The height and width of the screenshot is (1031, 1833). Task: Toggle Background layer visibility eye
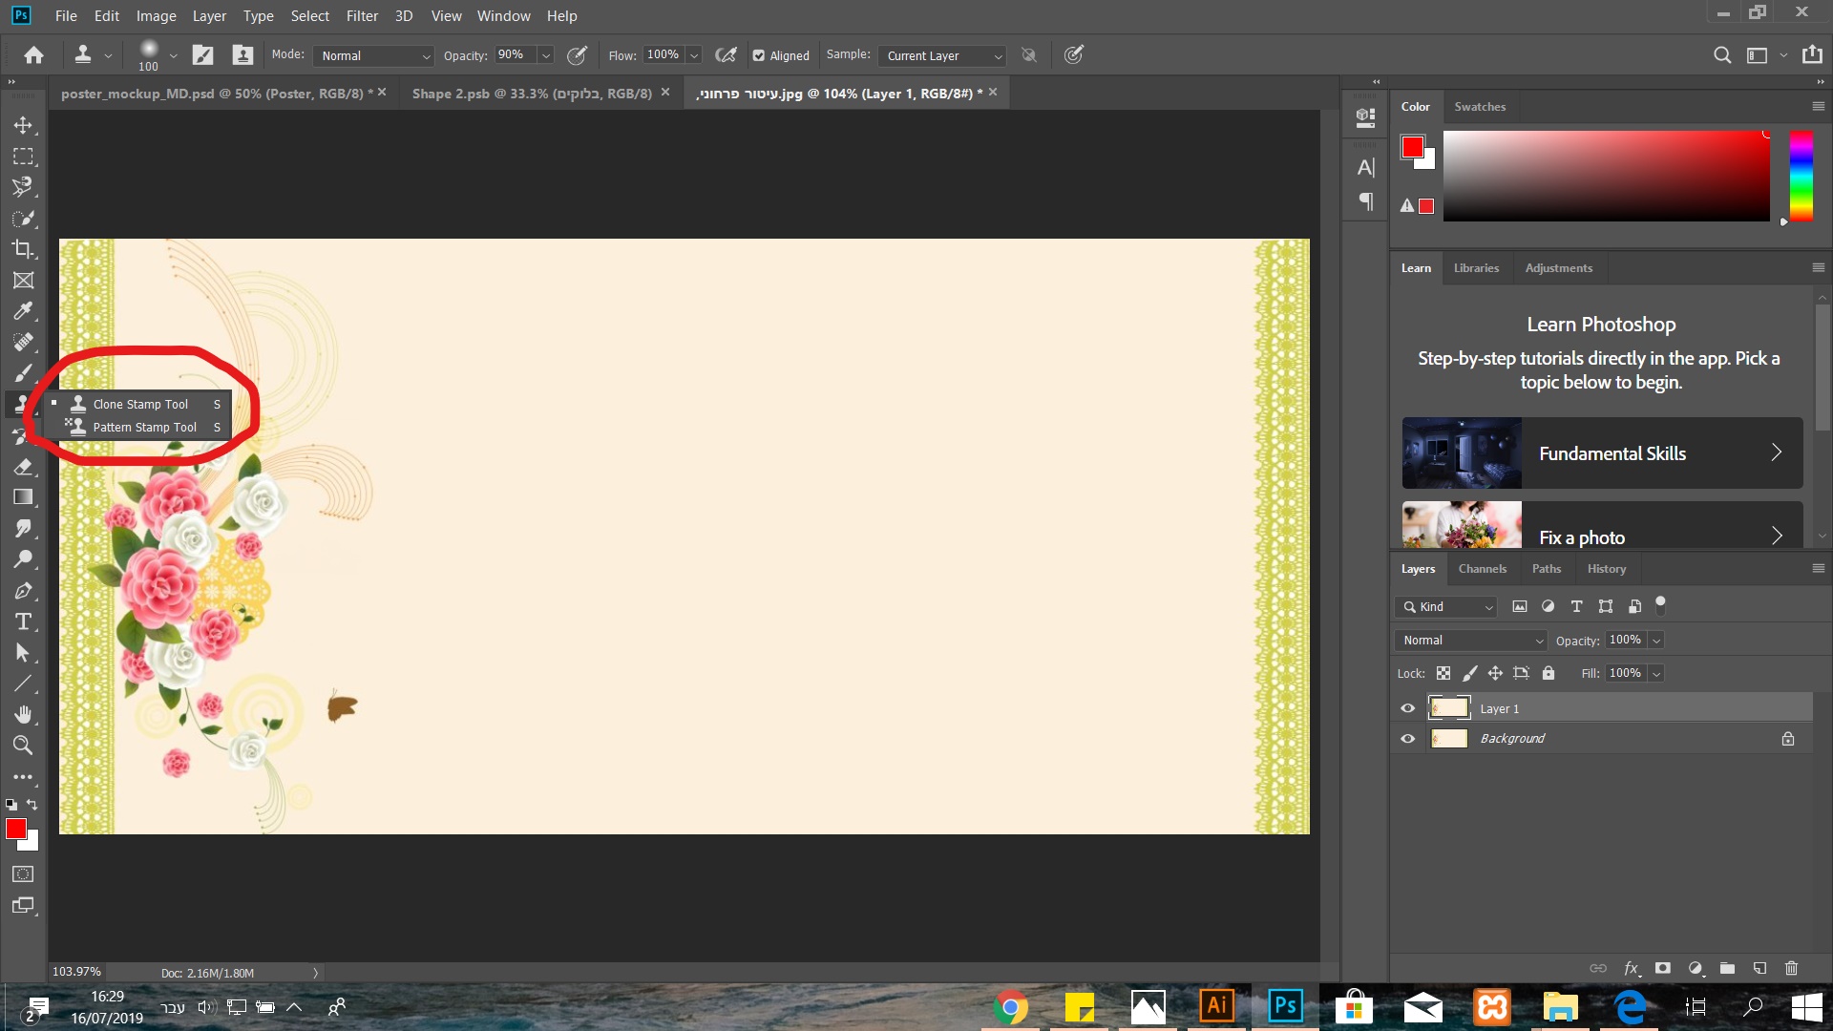click(1407, 738)
